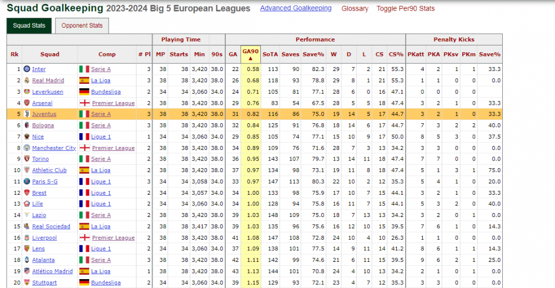Click the French flag in Nice's row
555x288 pixels.
84,137
